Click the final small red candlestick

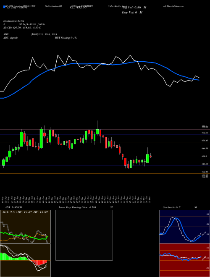[151, 157]
